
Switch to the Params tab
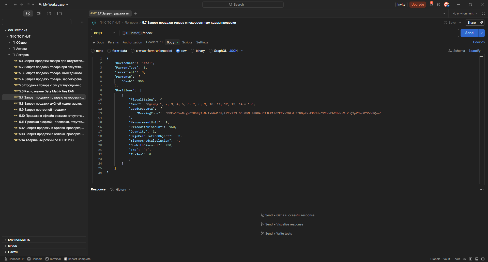click(x=113, y=42)
